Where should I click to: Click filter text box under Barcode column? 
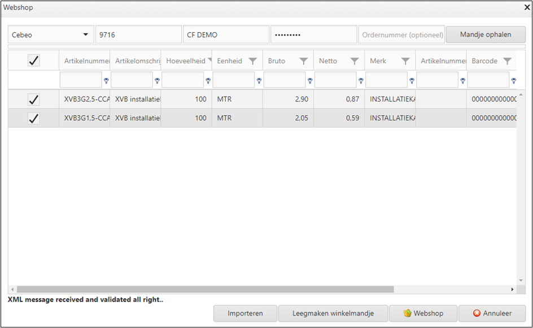(488, 80)
